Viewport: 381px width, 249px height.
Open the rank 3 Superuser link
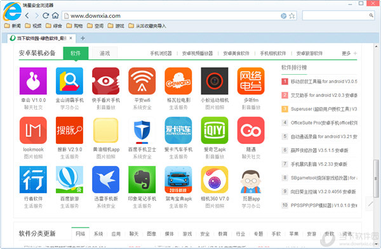(324, 109)
